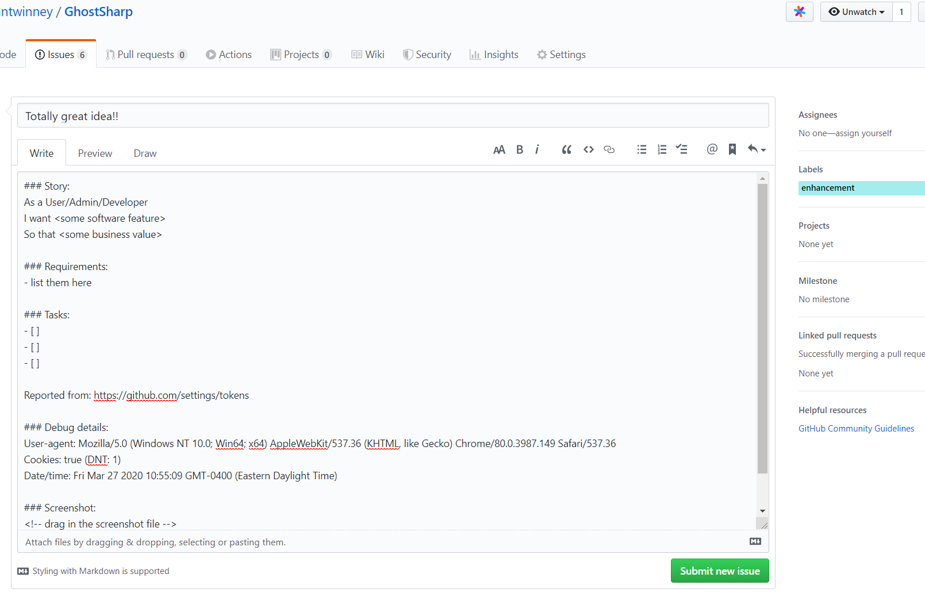Add a link with toolbar icon
Viewport: 925px width, 593px height.
click(609, 150)
